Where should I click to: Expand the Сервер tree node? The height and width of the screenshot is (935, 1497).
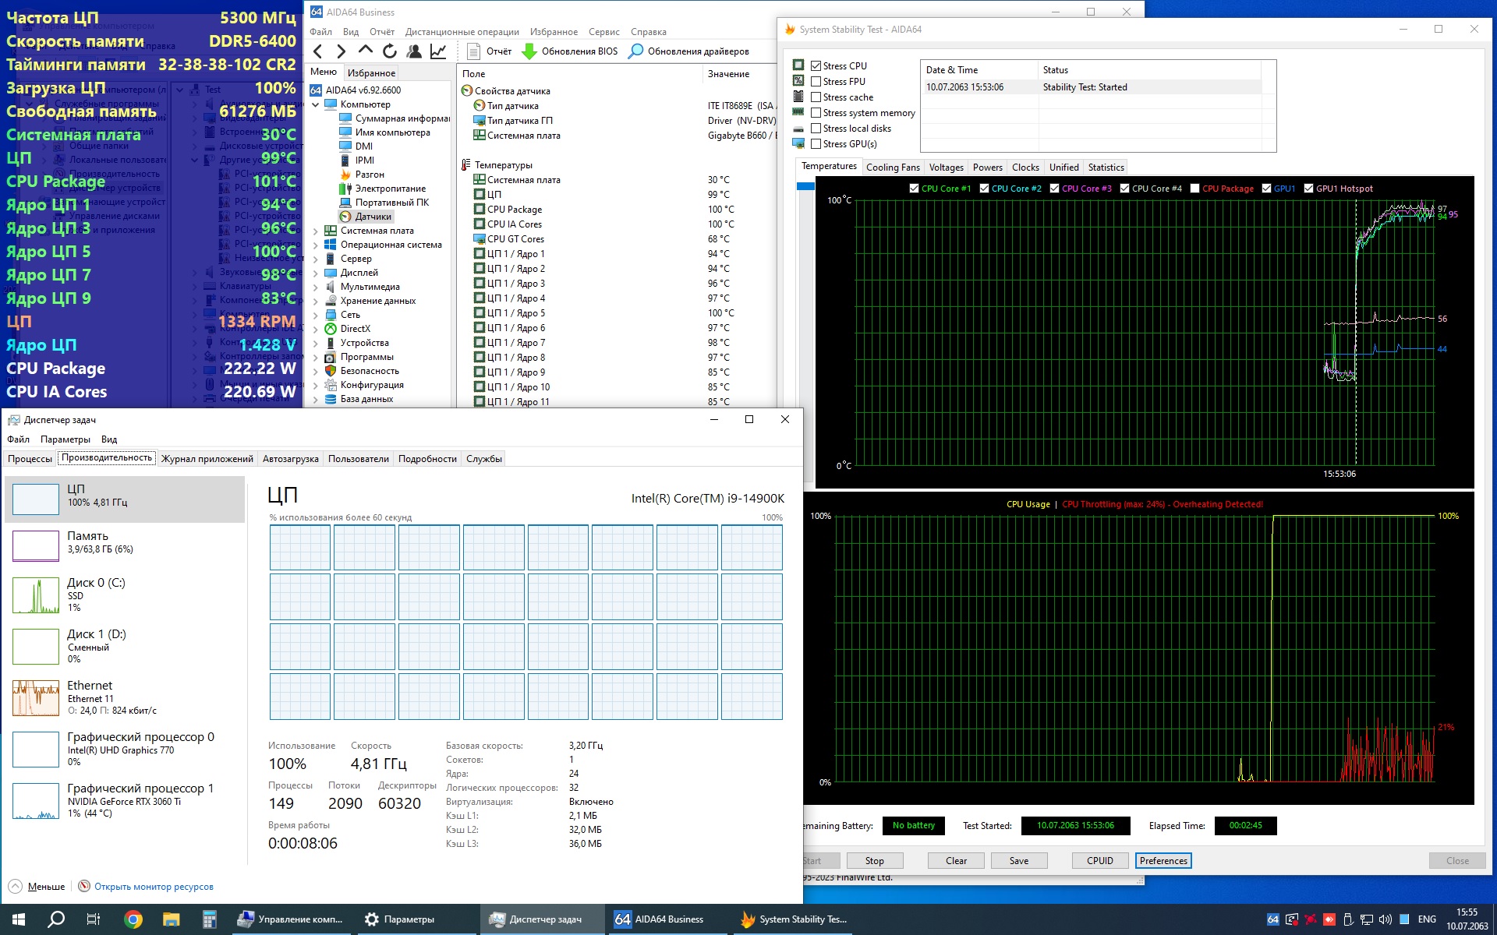316,259
